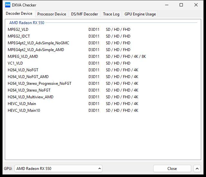Select the H264_VLD_Stereo_NoFGT row

click(103, 90)
